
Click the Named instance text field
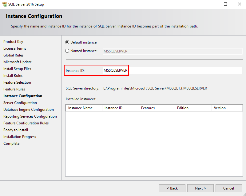click(x=173, y=51)
